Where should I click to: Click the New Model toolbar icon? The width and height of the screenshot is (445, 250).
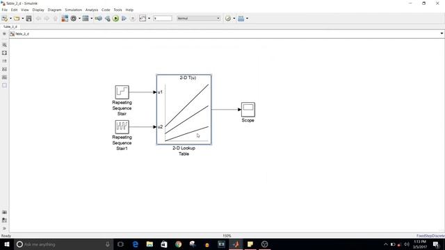[x=5, y=19]
